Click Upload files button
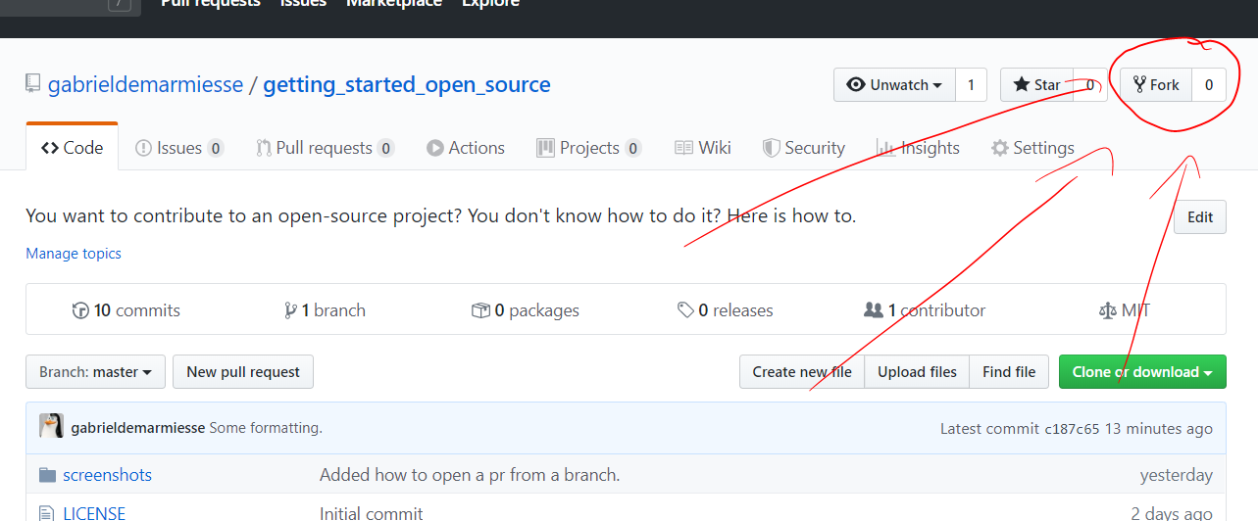1258x521 pixels. tap(917, 372)
